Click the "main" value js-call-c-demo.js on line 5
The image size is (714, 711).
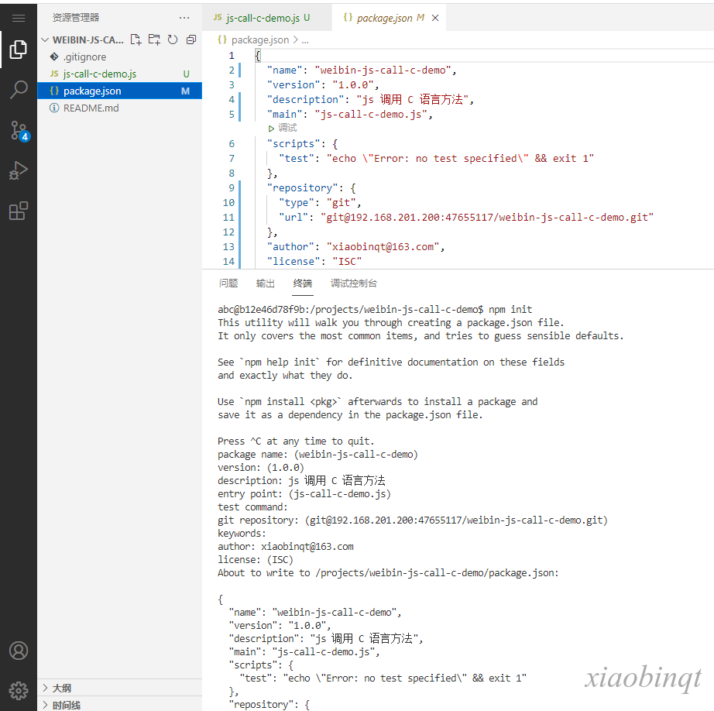pos(370,115)
